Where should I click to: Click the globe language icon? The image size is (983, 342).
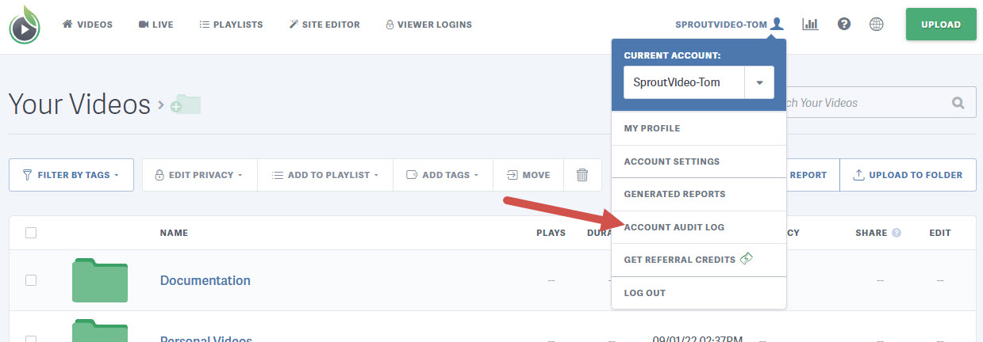pos(877,25)
